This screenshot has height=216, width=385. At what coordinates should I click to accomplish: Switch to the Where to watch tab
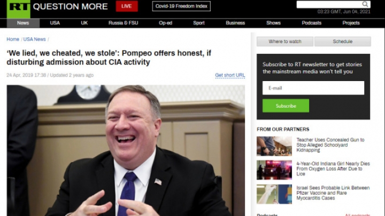285,42
